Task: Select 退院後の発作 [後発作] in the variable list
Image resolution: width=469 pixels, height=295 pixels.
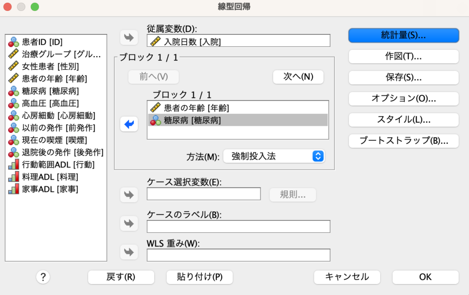Action: (x=62, y=152)
